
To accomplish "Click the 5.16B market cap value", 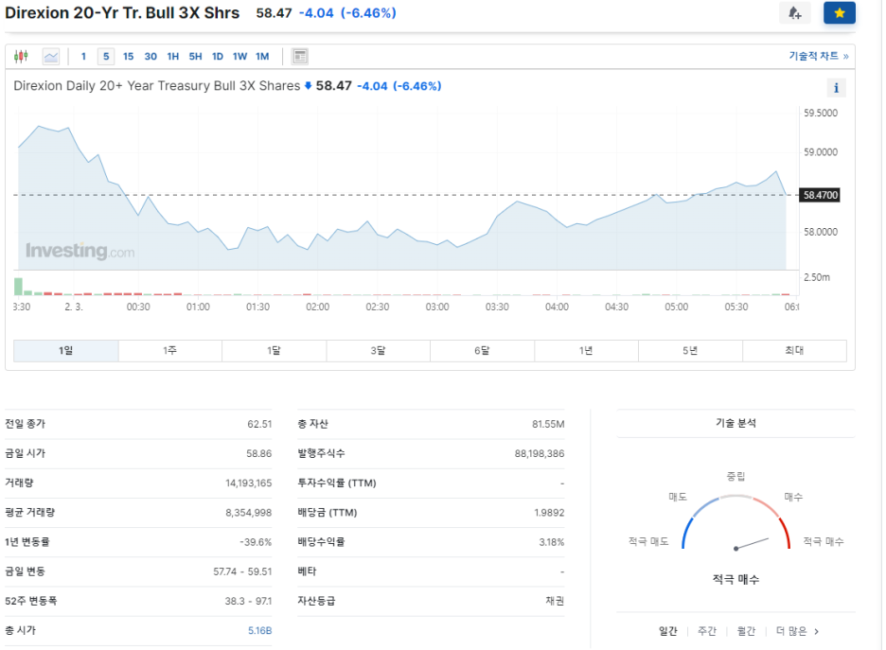I will 260,631.
